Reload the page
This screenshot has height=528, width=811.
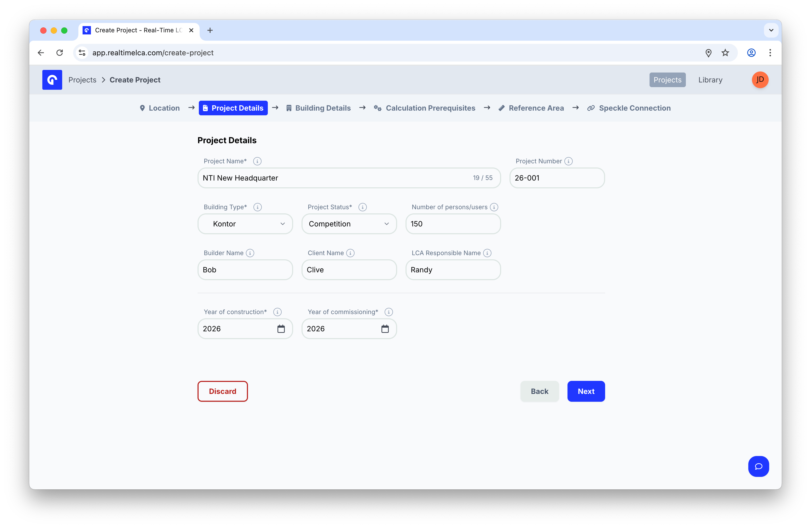click(x=60, y=53)
